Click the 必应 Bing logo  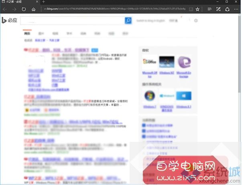[x=9, y=20]
